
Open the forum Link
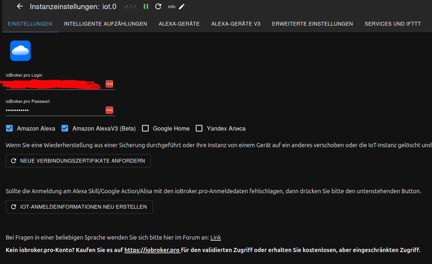pyautogui.click(x=216, y=237)
